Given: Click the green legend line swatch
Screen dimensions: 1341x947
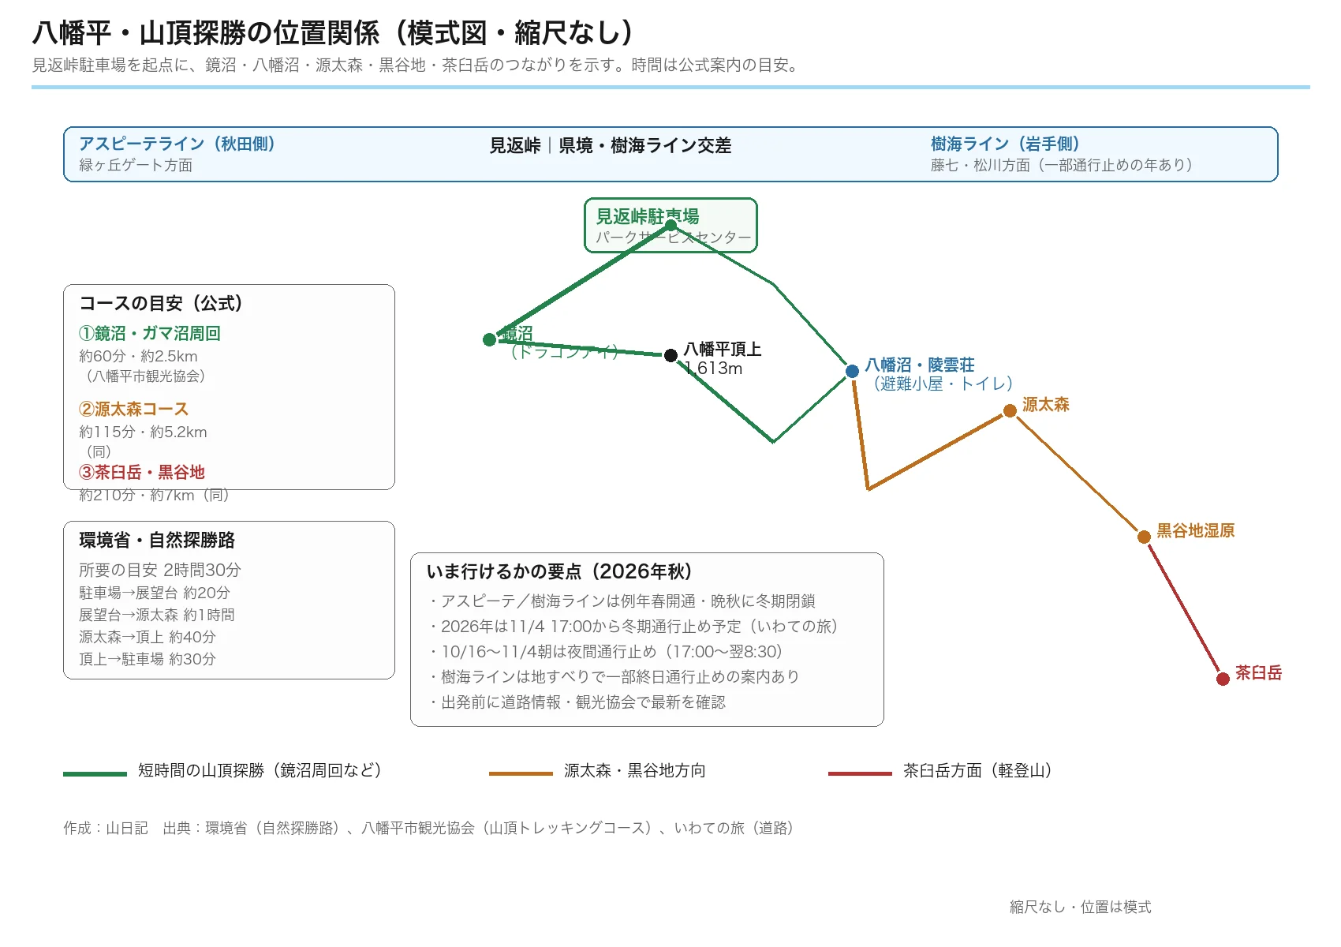Looking at the screenshot, I should (x=95, y=773).
